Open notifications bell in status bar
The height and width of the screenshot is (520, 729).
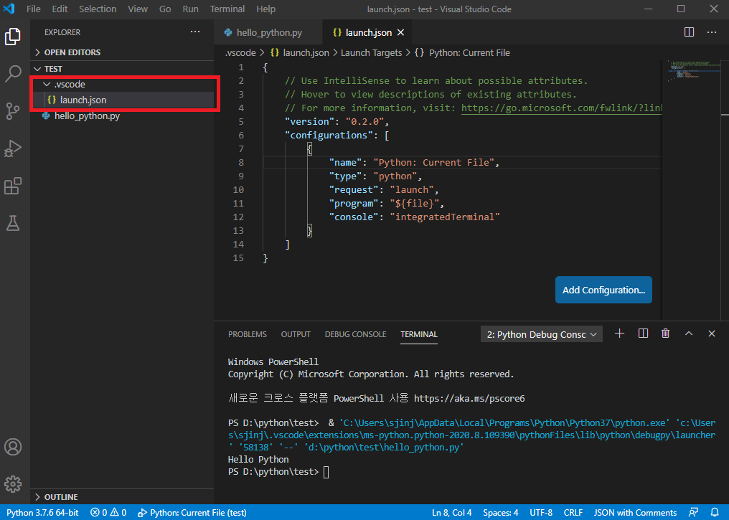(715, 512)
